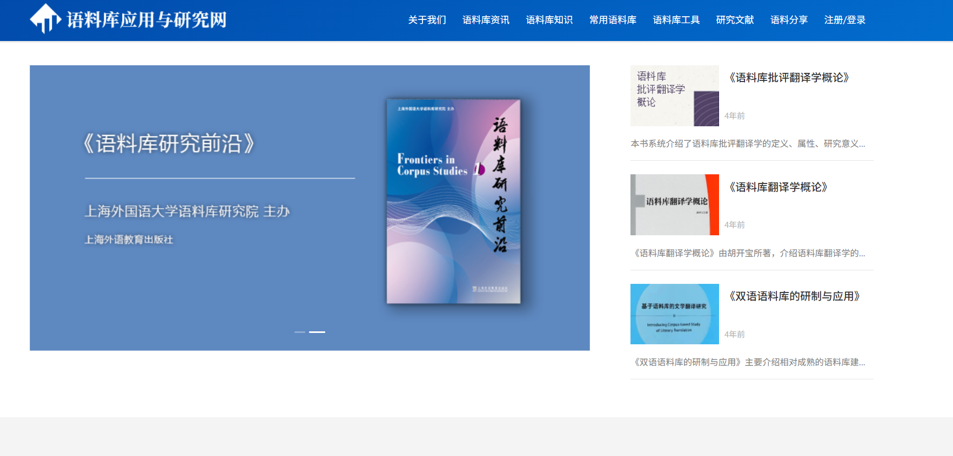Open the 关于我们 menu item
The image size is (953, 456).
[x=427, y=20]
